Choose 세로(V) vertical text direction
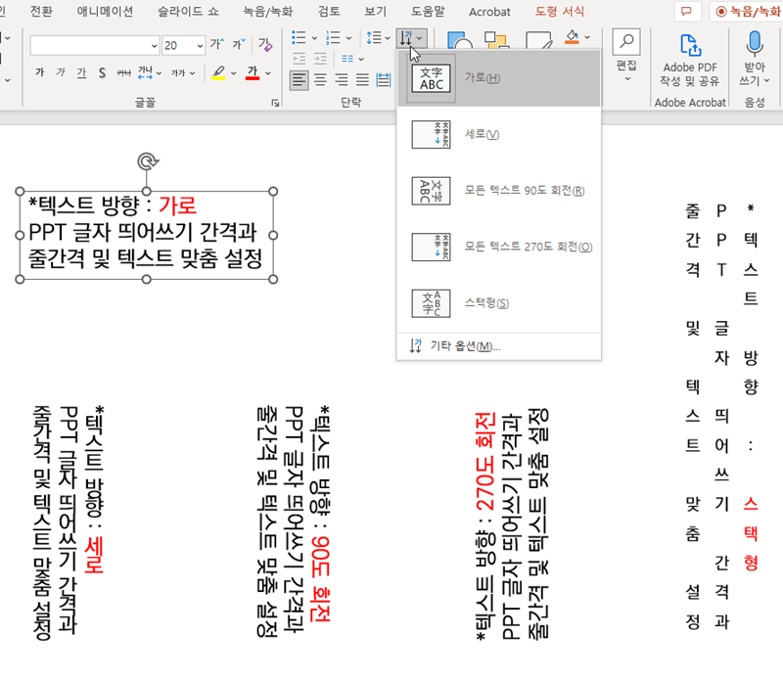The width and height of the screenshot is (783, 679). 498,134
